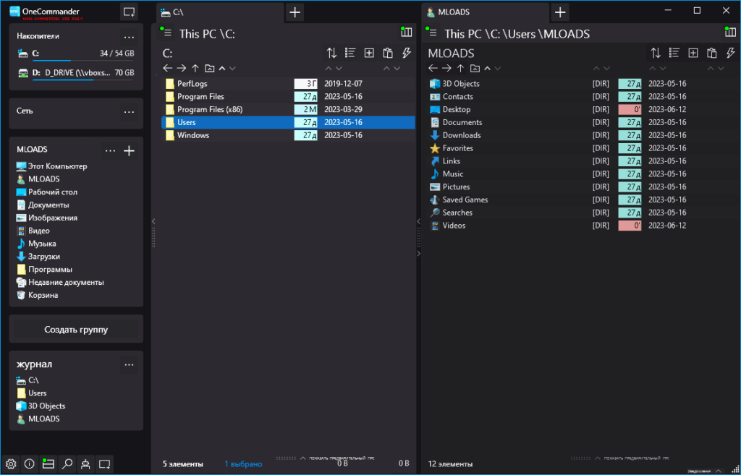Toggle the dual-pane layout icon in the bottom bar

[48, 464]
